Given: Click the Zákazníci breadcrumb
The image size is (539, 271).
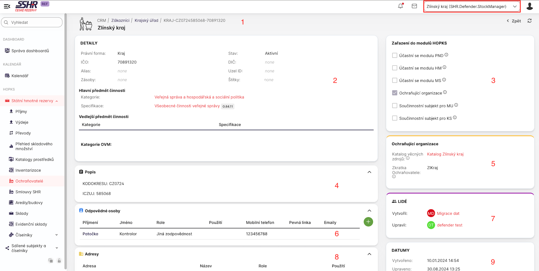Looking at the screenshot, I should [120, 20].
